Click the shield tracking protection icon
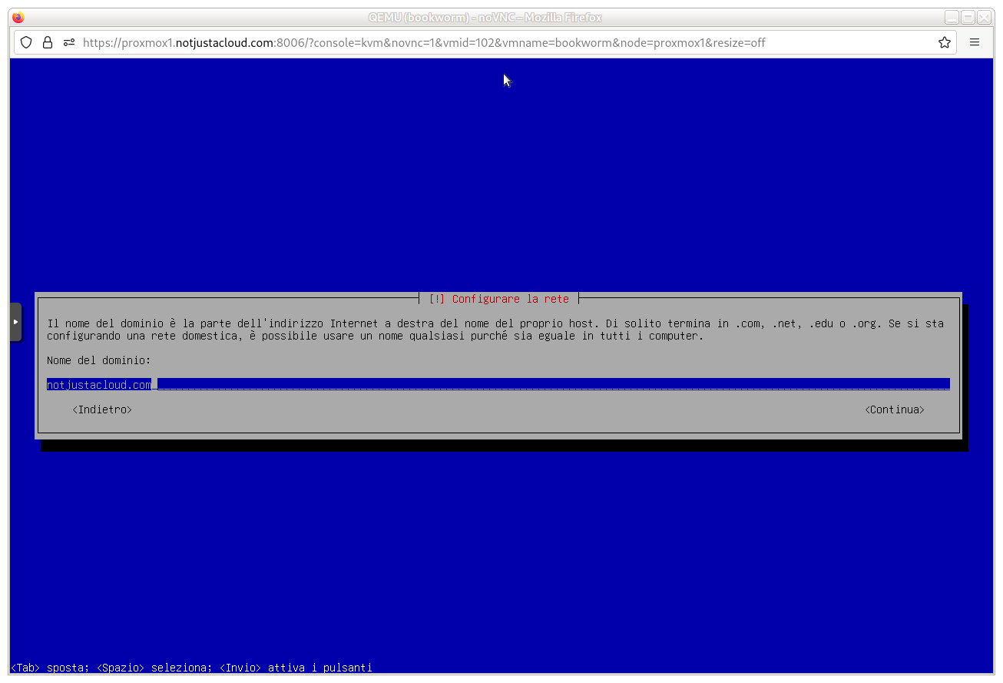 coord(26,42)
